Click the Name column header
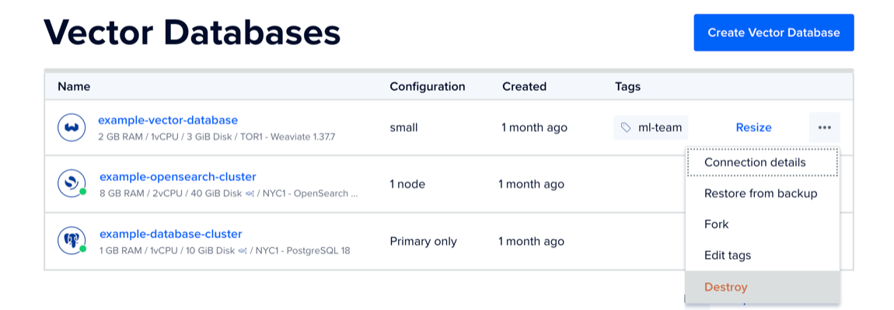Screen dimensions: 894x310 (74, 86)
